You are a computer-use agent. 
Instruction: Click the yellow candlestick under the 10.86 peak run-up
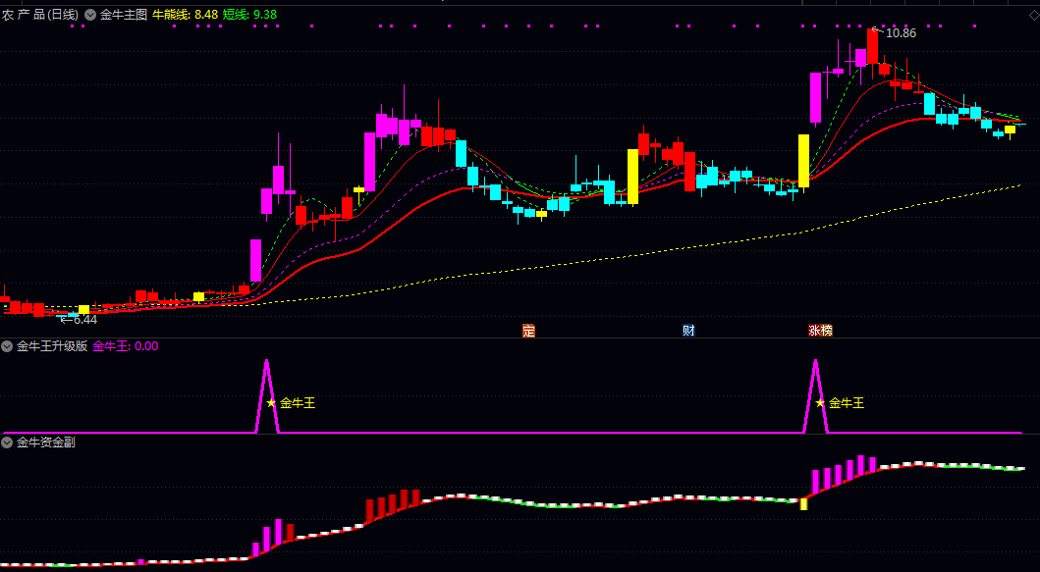coord(804,161)
